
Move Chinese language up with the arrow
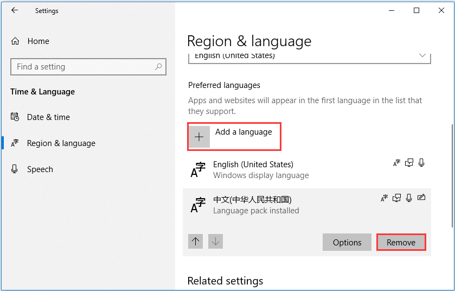pyautogui.click(x=195, y=242)
